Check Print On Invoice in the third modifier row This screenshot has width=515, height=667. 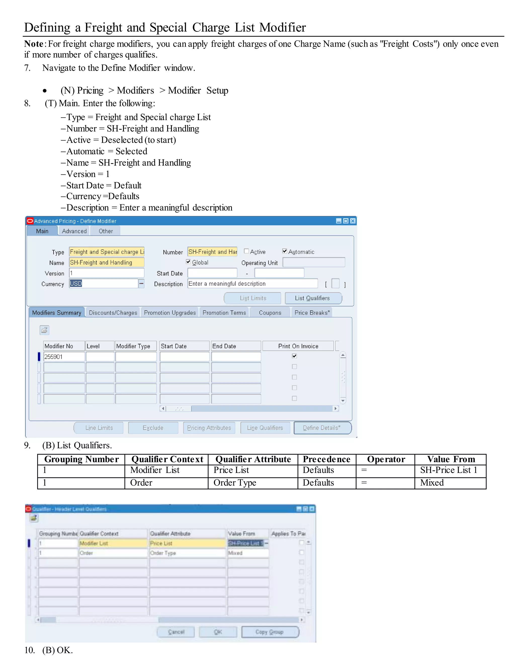(x=294, y=377)
